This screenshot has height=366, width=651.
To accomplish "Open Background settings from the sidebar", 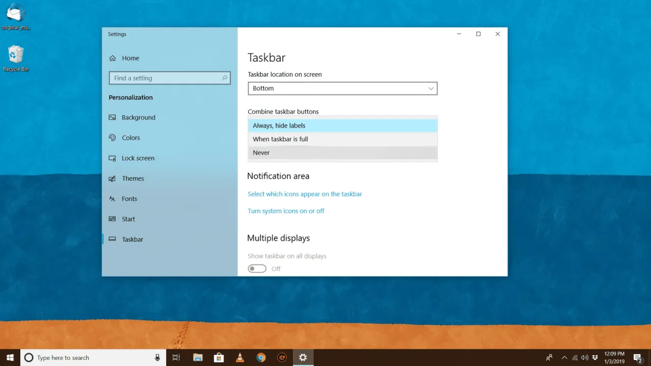I will coord(138,117).
